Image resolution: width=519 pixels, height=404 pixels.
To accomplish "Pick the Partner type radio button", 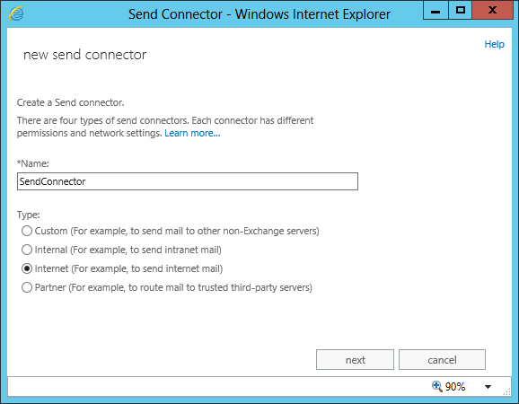I will coord(27,287).
